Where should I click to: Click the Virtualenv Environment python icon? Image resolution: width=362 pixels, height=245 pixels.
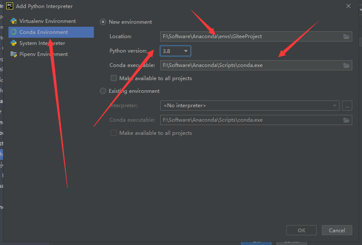click(x=14, y=21)
